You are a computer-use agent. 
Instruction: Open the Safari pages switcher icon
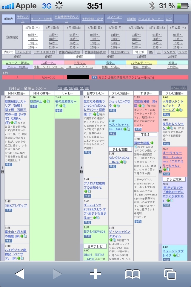tap(170, 274)
